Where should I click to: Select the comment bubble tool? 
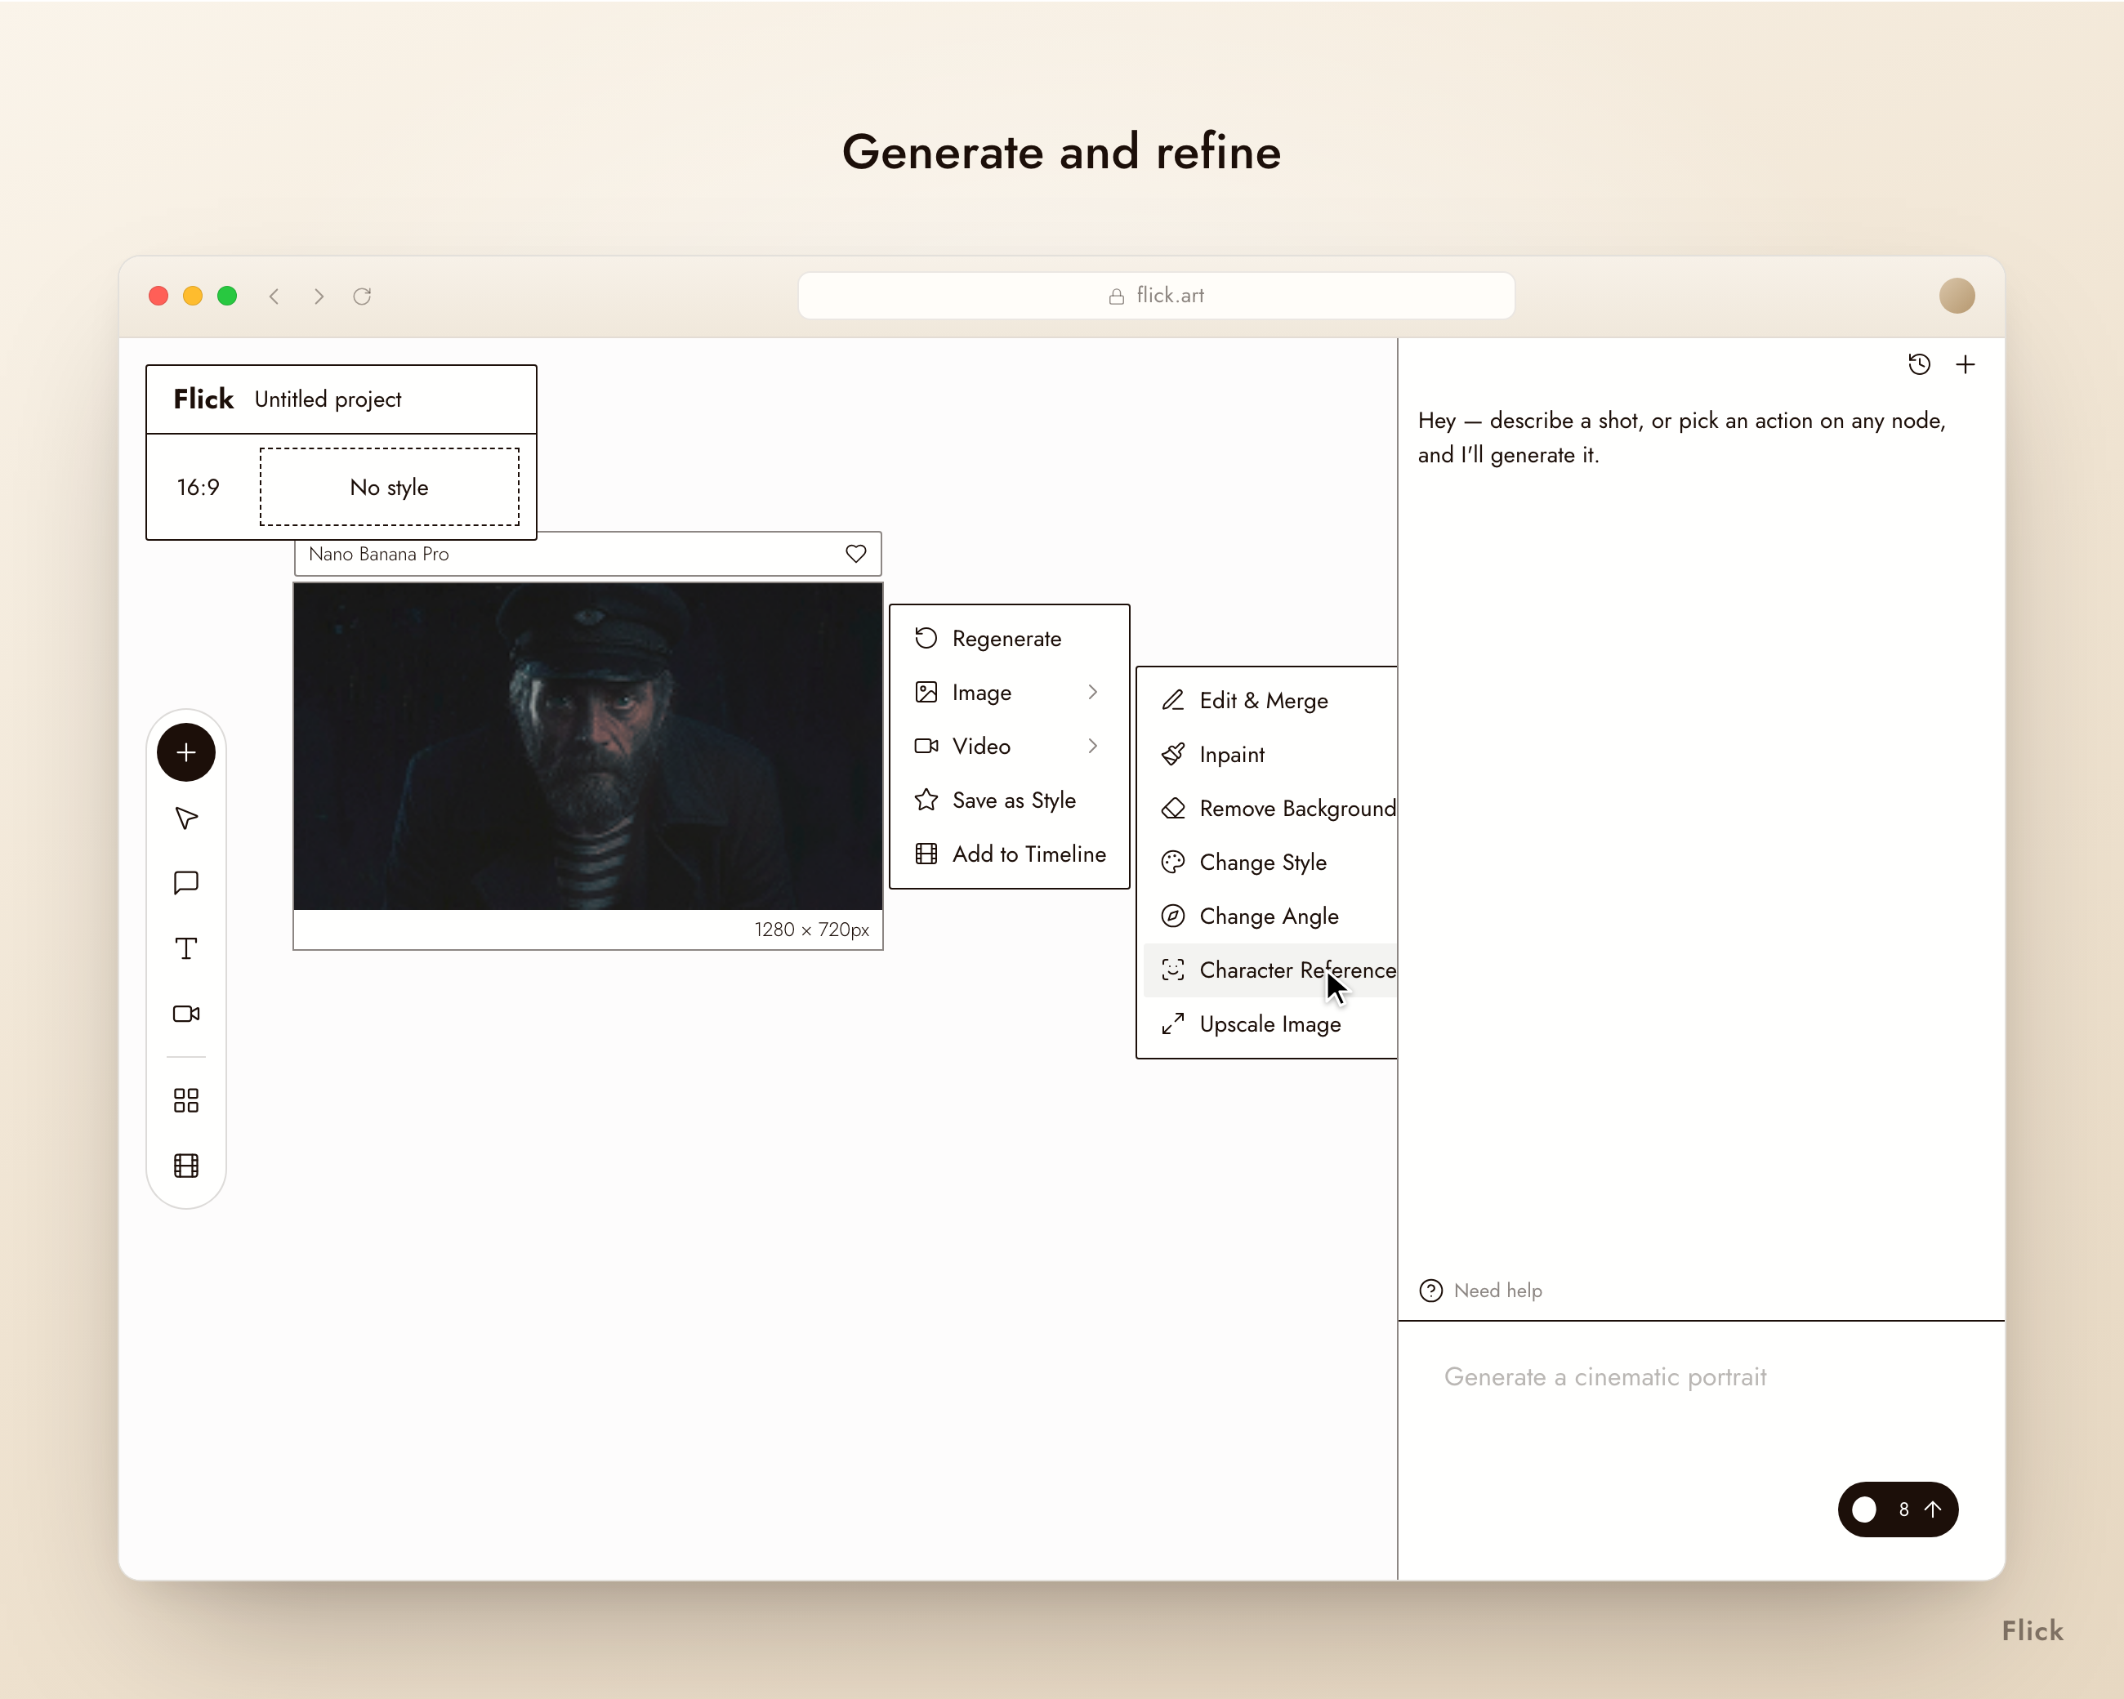(186, 882)
